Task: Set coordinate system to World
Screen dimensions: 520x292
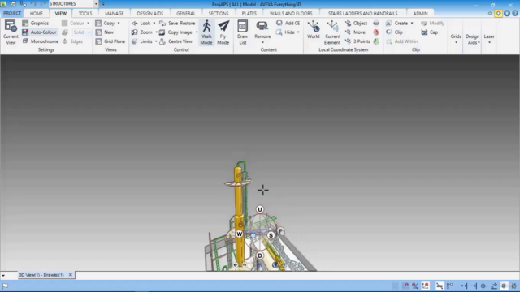Action: (x=313, y=30)
